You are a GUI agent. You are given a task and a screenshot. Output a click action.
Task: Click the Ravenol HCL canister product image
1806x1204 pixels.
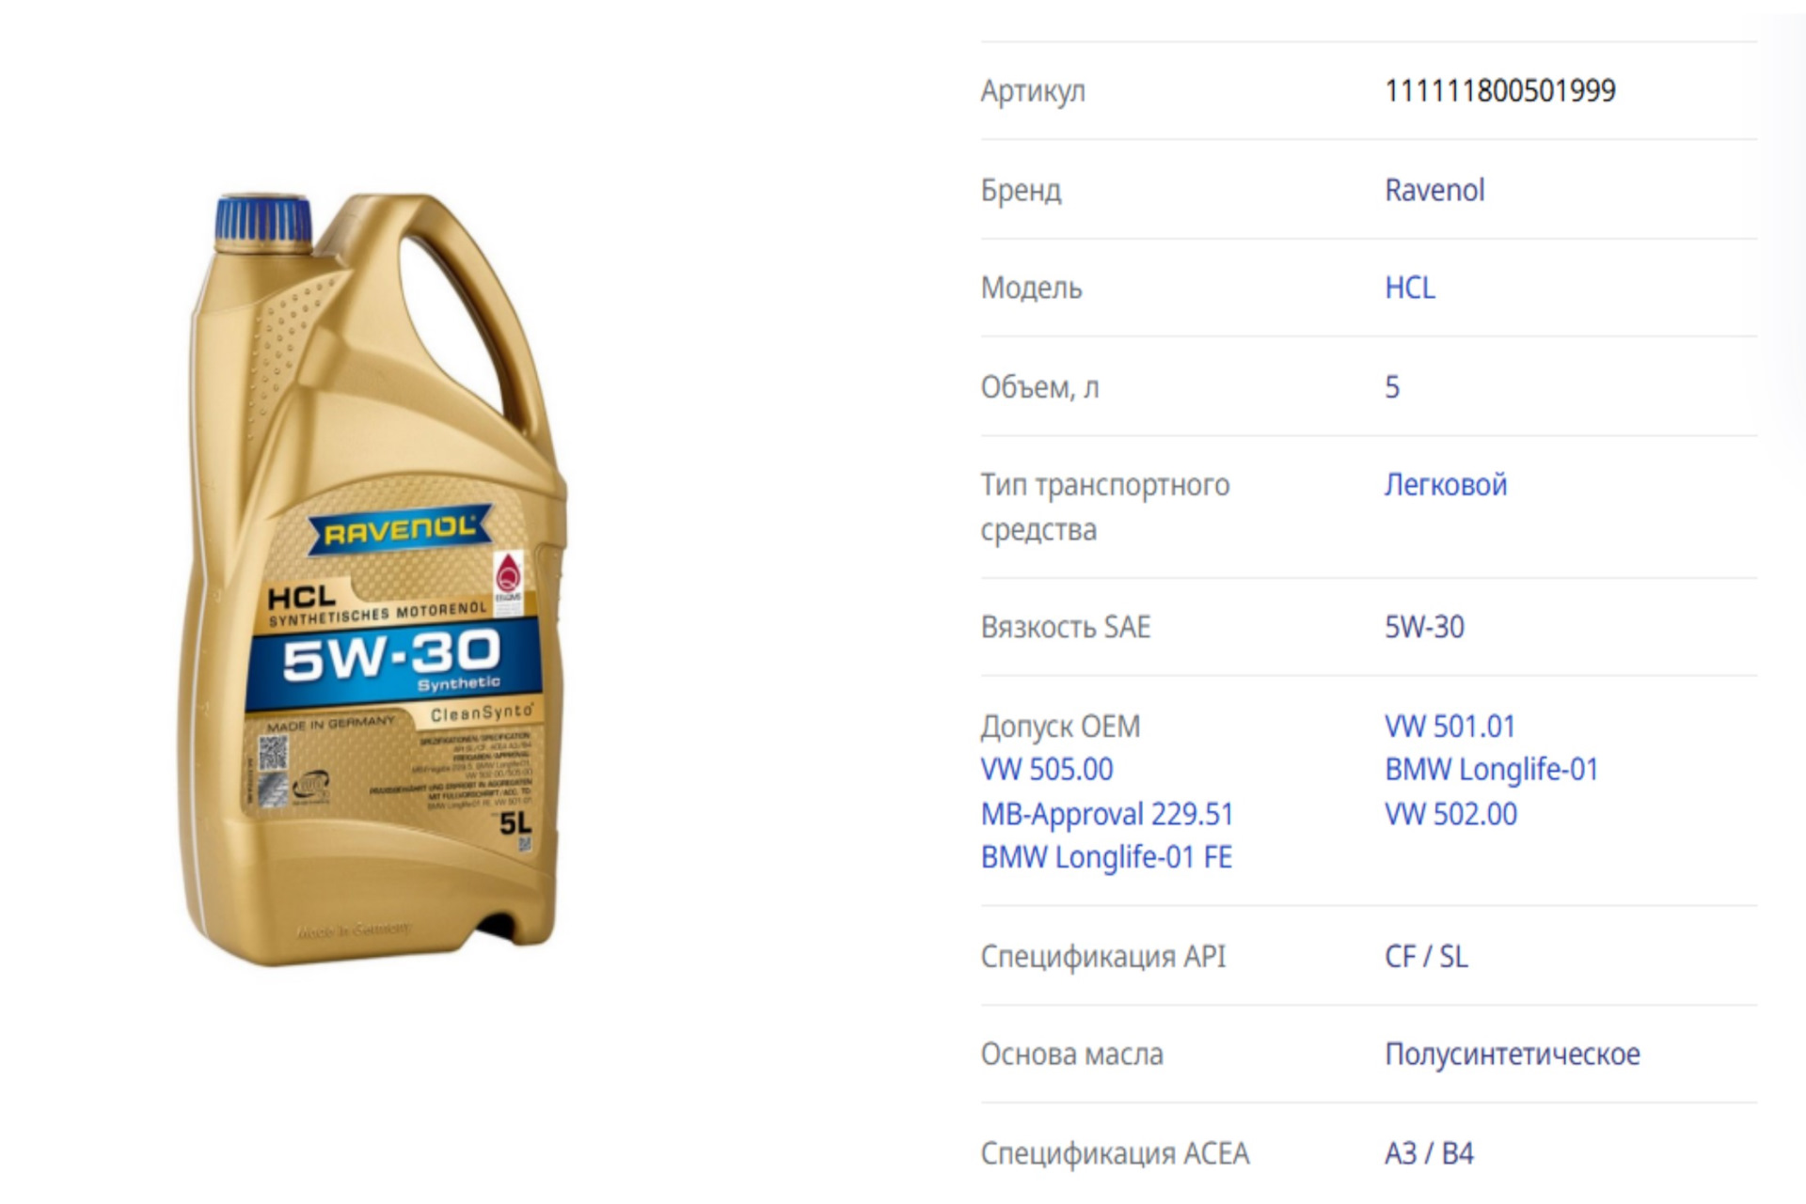coord(372,579)
